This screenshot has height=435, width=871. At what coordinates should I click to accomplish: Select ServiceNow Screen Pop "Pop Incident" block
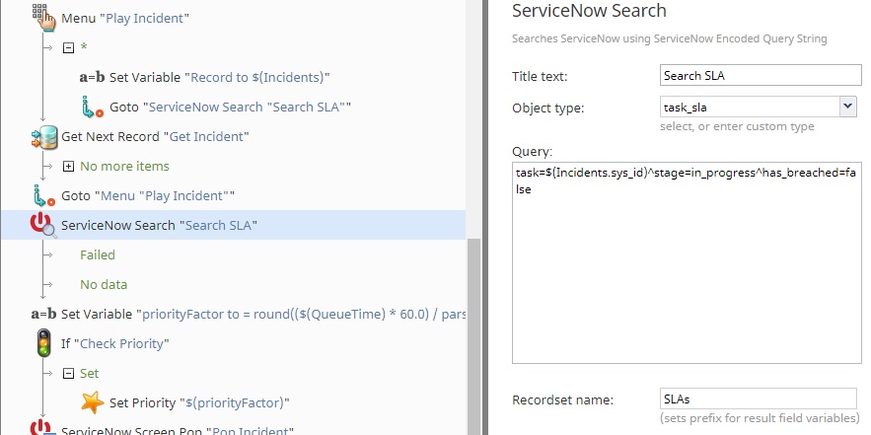[x=178, y=431]
